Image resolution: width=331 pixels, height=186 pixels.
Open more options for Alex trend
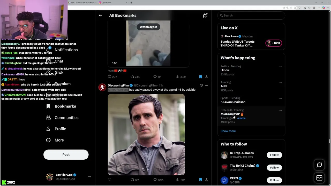click(280, 83)
